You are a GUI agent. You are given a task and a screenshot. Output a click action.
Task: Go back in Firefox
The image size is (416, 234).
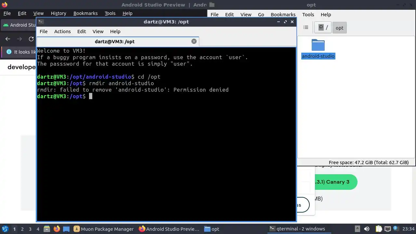click(x=8, y=39)
